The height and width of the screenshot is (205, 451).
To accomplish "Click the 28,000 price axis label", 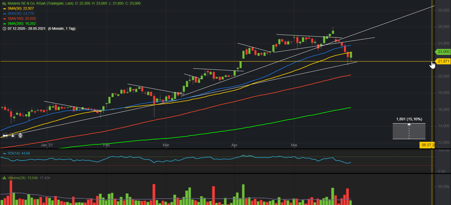I will (x=443, y=10).
